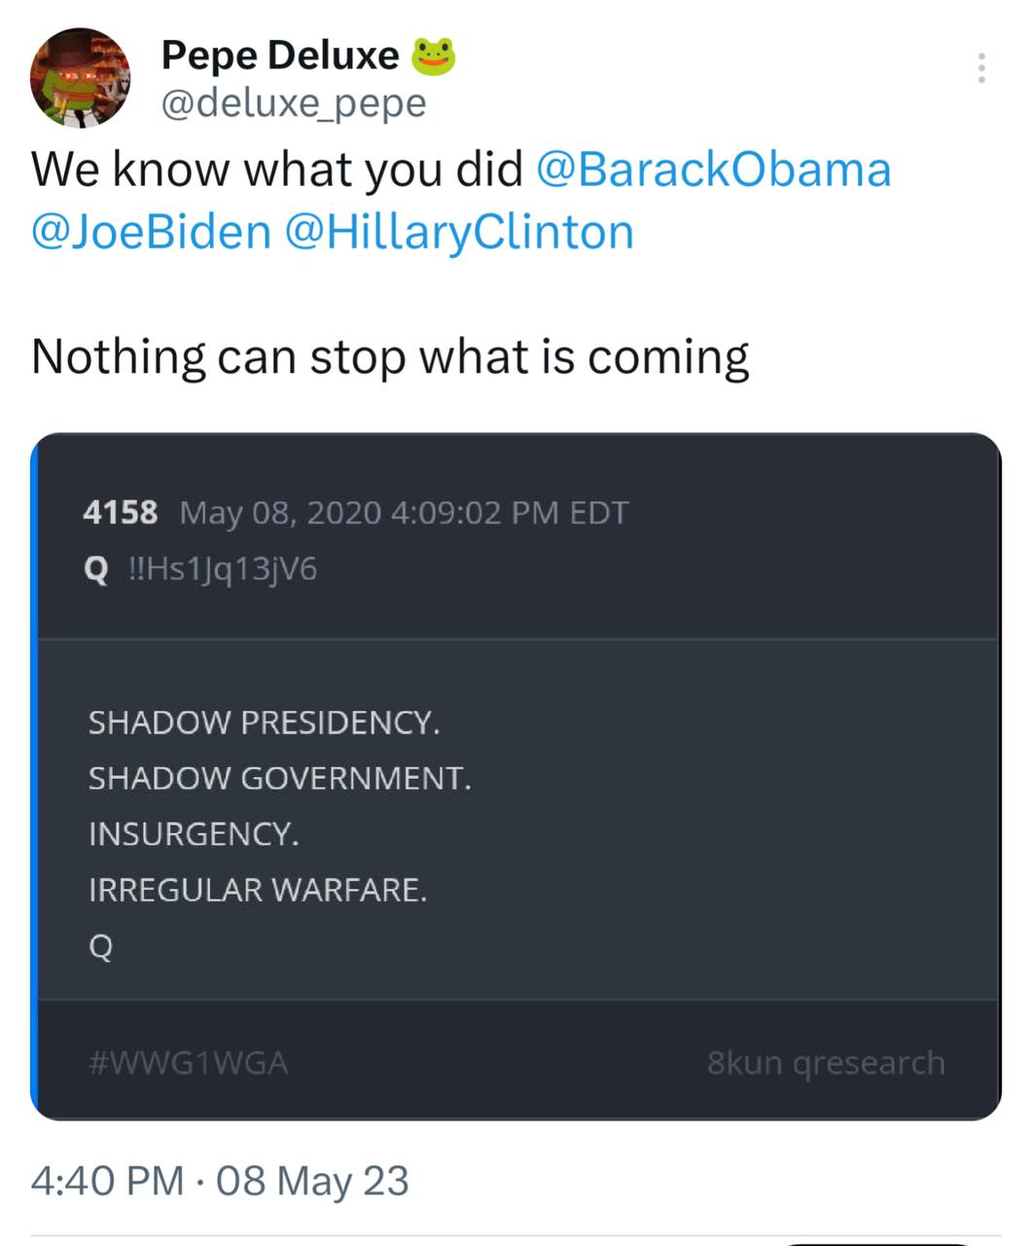Open the @BarackObama mention
The image size is (1032, 1246).
(713, 169)
